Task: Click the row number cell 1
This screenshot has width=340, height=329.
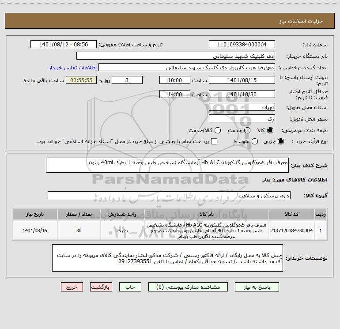Action: click(x=321, y=231)
